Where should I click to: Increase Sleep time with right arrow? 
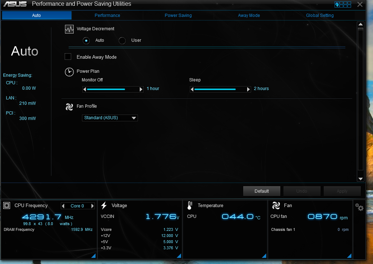249,89
